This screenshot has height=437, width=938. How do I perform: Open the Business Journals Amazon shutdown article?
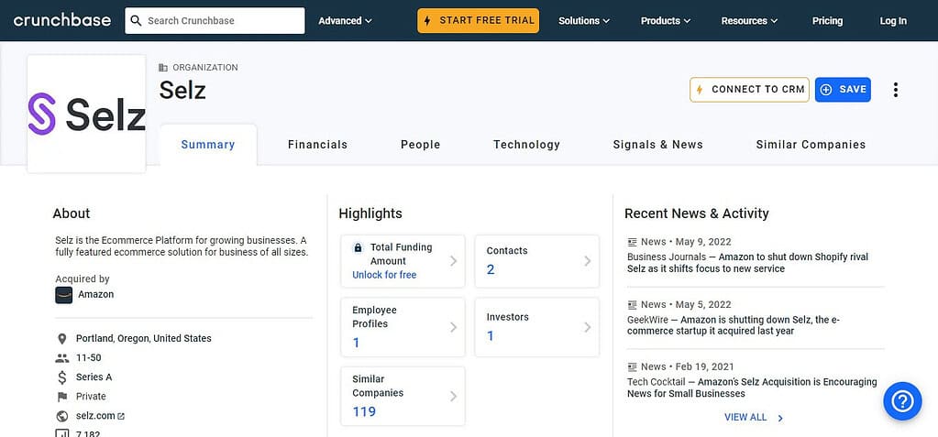point(747,263)
